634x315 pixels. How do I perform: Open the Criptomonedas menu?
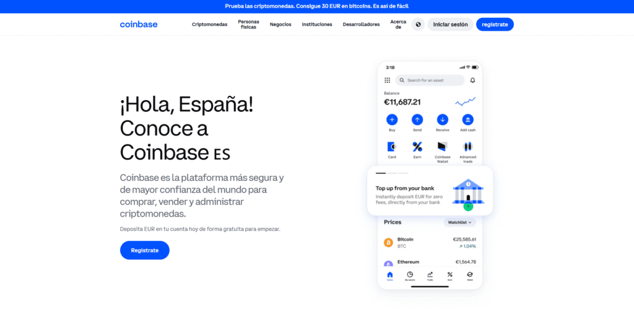[x=209, y=25]
